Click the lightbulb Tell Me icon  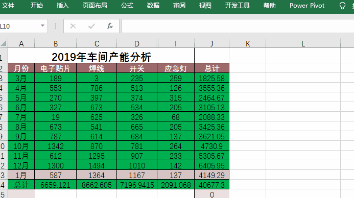pyautogui.click(x=342, y=6)
